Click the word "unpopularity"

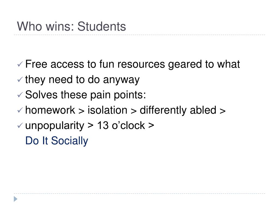coord(54,125)
